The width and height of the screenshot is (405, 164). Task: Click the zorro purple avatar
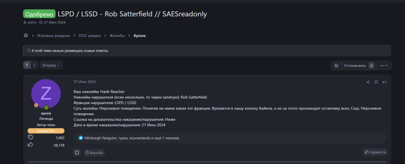pos(46,94)
